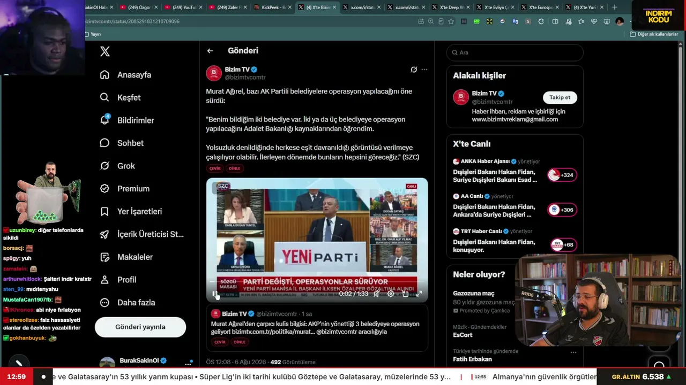Open Profil page
The image size is (686, 385).
tap(118, 280)
